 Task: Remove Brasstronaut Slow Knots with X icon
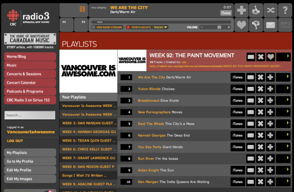pyautogui.click(x=260, y=101)
